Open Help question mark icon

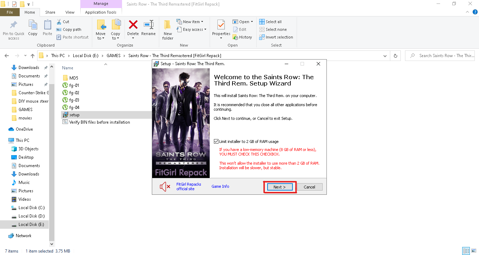475,12
